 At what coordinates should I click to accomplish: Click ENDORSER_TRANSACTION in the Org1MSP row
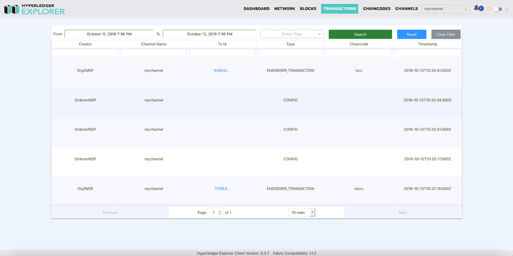291,189
